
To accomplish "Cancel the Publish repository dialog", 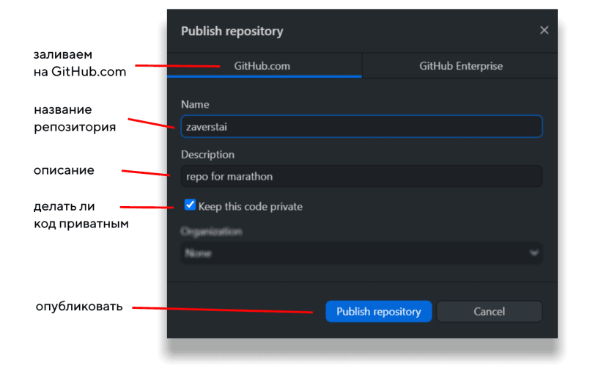I will pos(489,311).
